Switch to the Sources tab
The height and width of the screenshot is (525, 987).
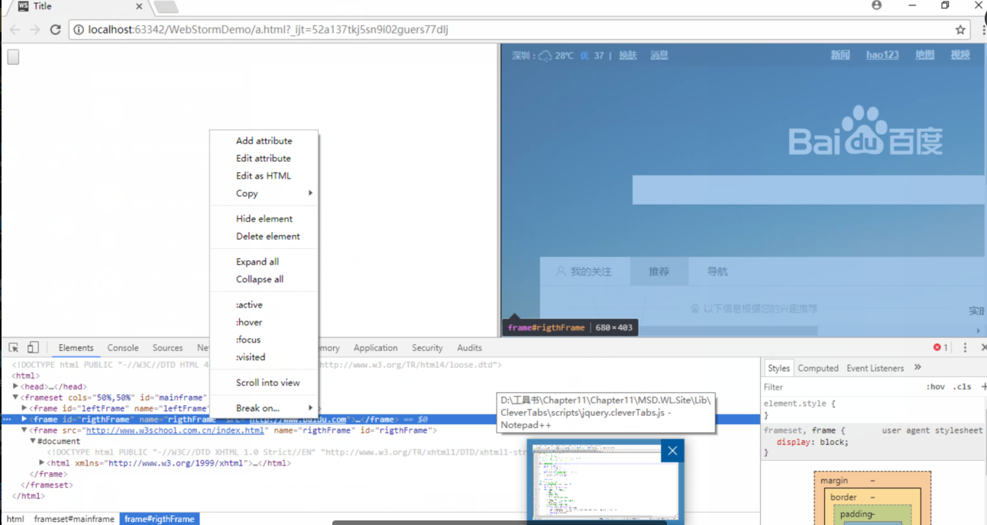point(167,347)
